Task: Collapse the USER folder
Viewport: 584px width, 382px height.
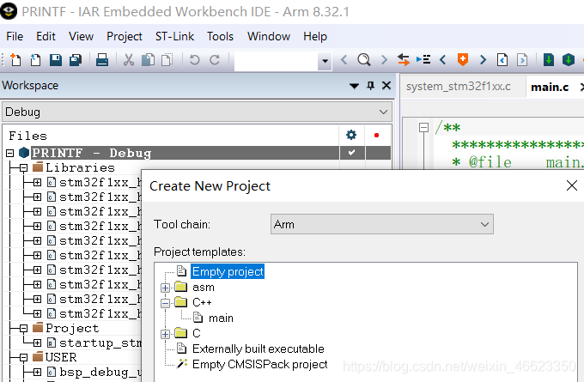Action: [x=23, y=358]
